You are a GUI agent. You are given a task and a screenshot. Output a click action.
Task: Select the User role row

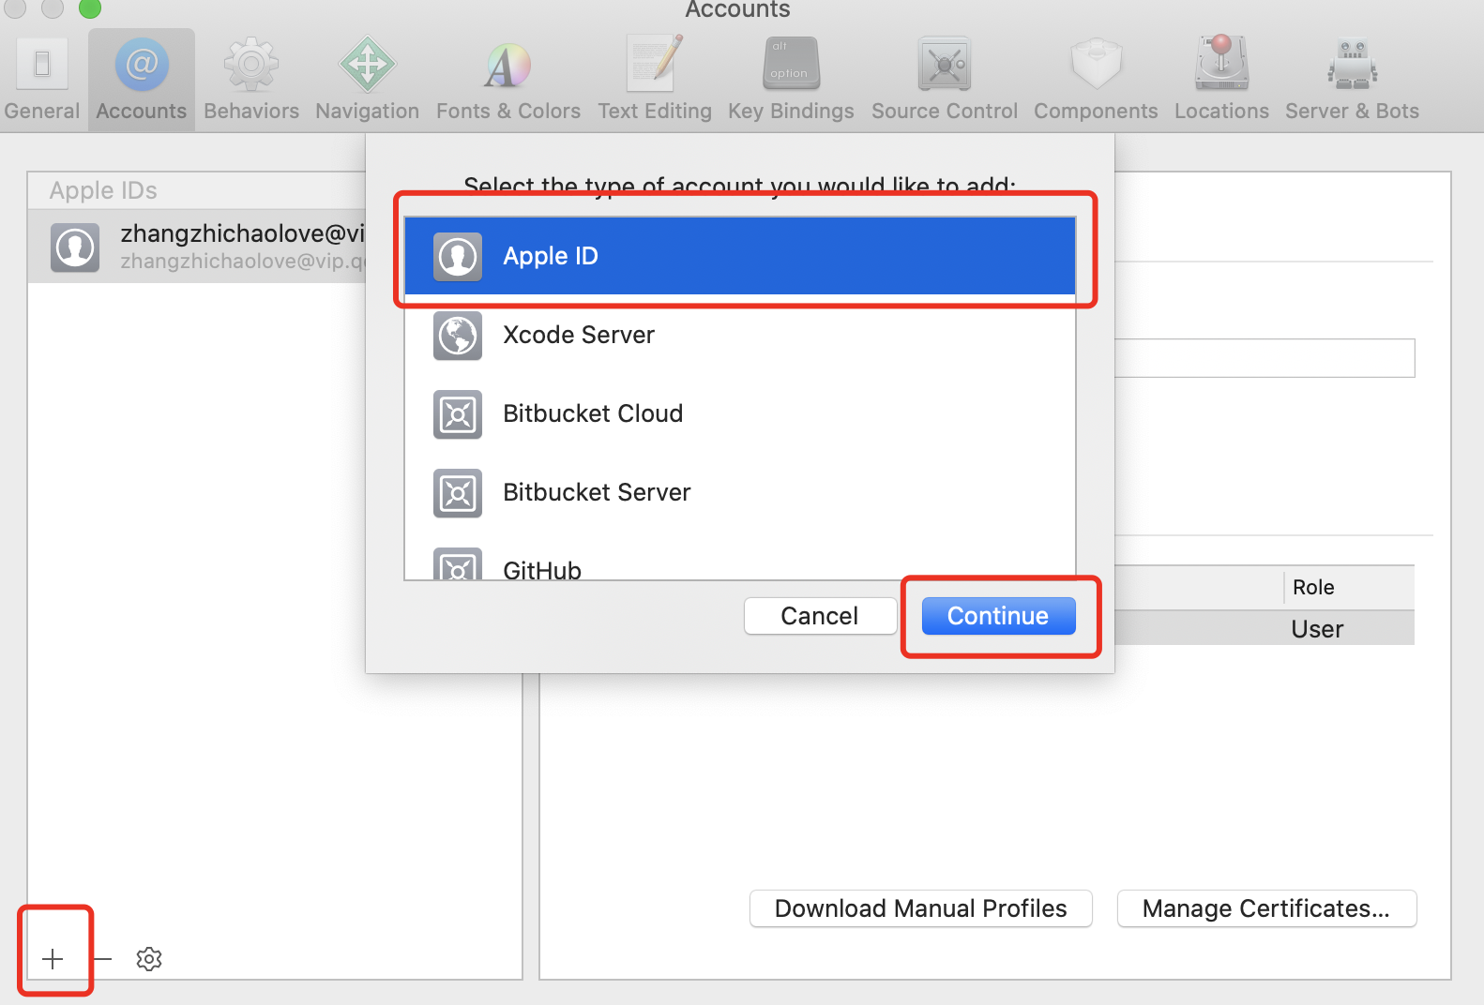(1264, 628)
